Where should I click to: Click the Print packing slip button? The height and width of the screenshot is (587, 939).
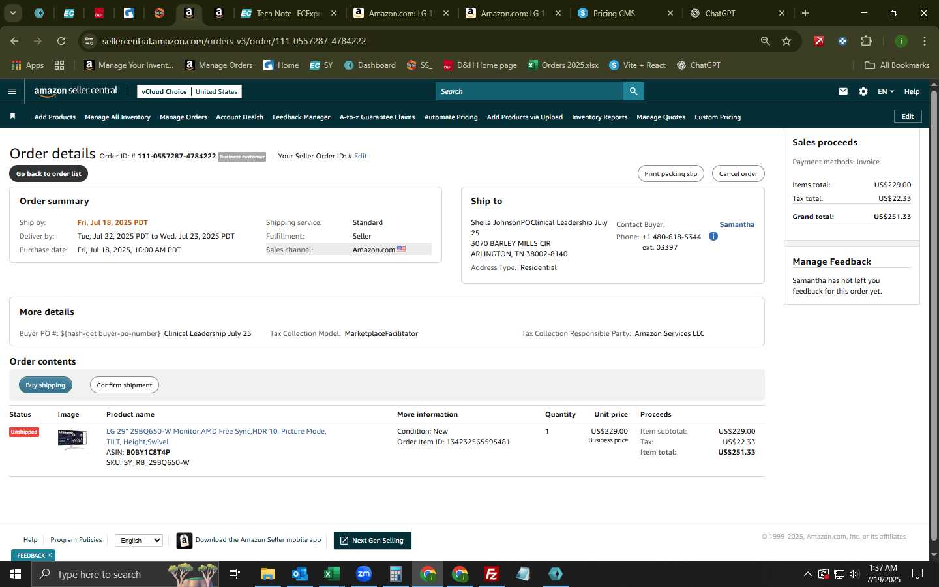670,173
